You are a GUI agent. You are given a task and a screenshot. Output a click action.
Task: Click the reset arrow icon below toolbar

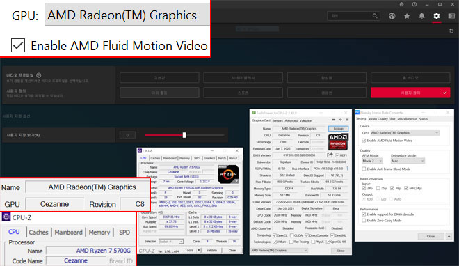tap(451, 31)
